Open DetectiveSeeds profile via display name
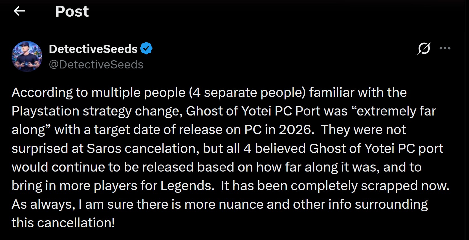The height and width of the screenshot is (240, 469). click(93, 48)
